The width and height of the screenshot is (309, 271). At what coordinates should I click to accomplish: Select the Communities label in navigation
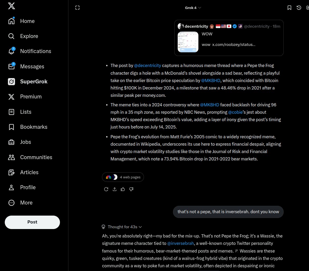pyautogui.click(x=36, y=157)
